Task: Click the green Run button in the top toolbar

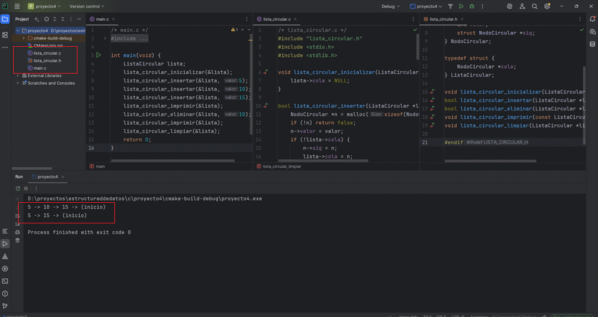Action: point(461,6)
